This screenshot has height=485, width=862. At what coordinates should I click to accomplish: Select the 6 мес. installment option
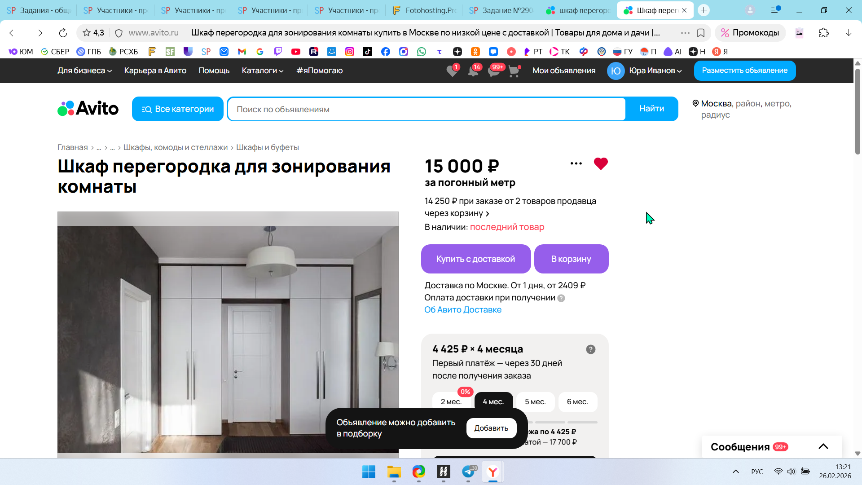pos(577,402)
